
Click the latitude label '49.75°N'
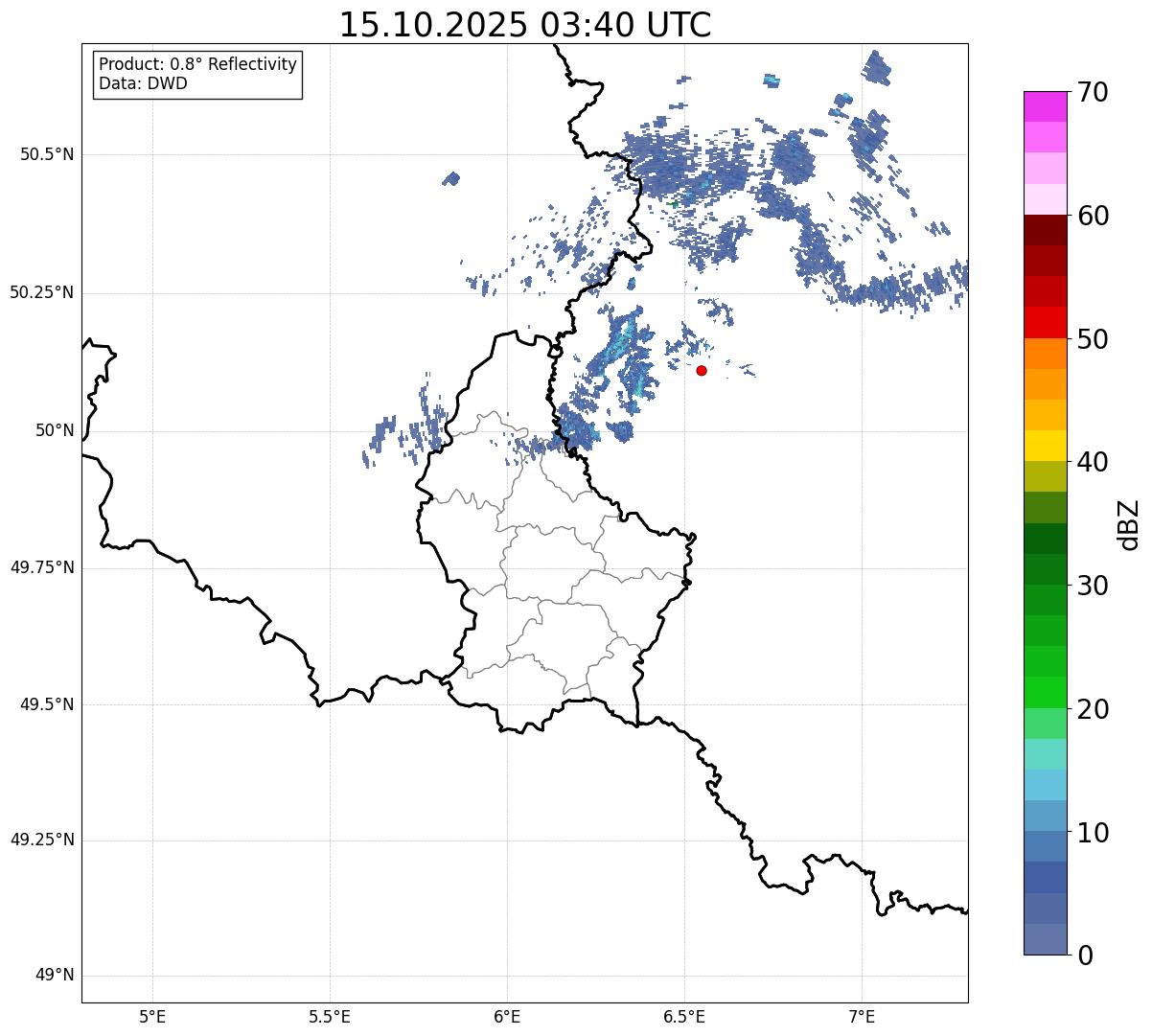(41, 567)
